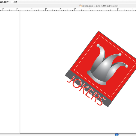Click the 8 mark on the horizontal ruler
Screen dimensions: 136x136
[3, 9]
